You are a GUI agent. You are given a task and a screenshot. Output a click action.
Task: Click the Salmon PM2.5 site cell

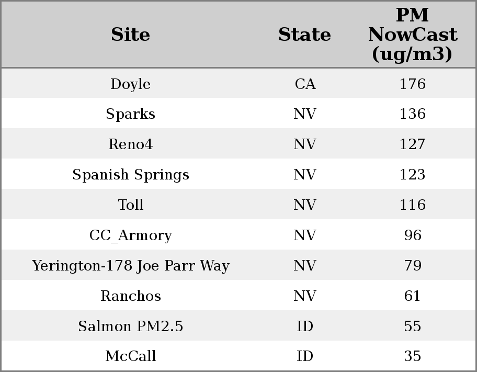pyautogui.click(x=130, y=326)
